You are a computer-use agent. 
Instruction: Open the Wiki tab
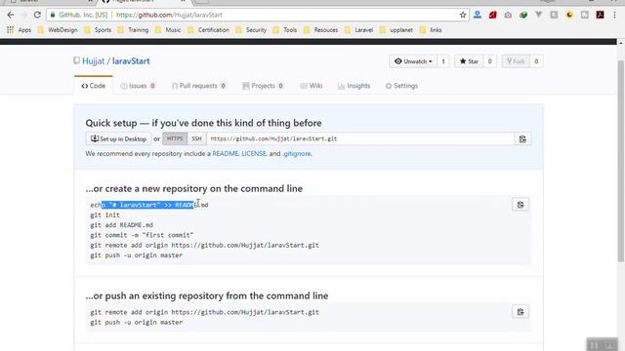(x=311, y=86)
